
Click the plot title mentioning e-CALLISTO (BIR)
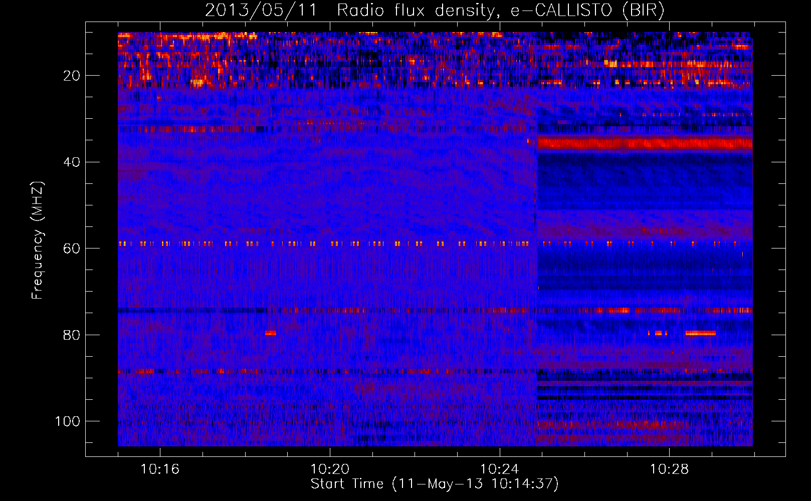click(x=435, y=10)
